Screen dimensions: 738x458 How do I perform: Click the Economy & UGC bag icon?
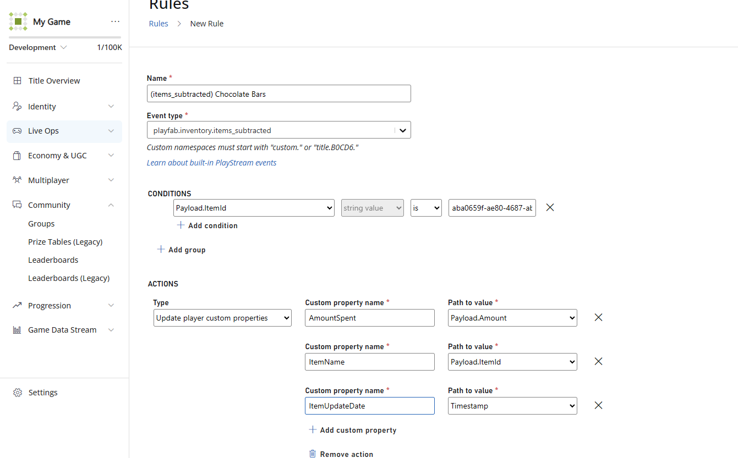17,156
